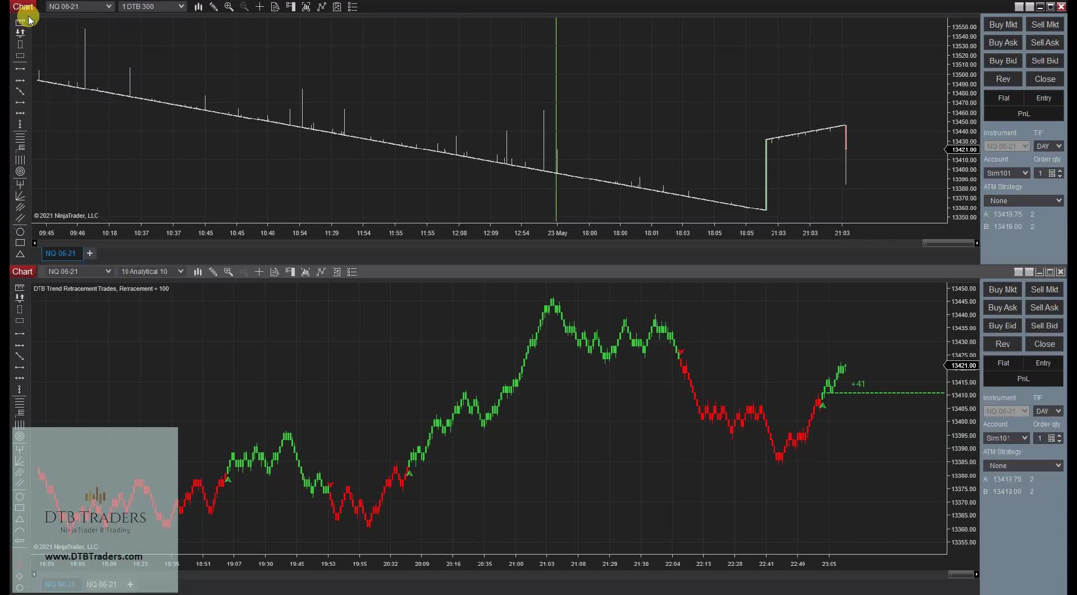Open the NQ 06-21 instrument dropdown
Viewport: 1077px width, 595px height.
click(x=79, y=6)
